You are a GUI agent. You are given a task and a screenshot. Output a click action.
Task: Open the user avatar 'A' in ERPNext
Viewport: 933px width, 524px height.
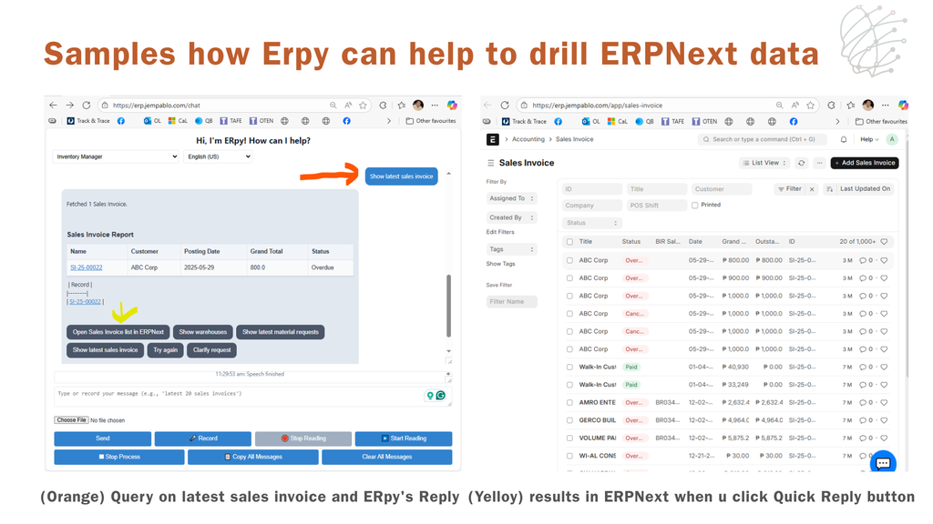(x=892, y=139)
